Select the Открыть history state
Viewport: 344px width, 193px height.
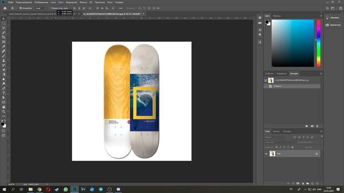coord(292,86)
